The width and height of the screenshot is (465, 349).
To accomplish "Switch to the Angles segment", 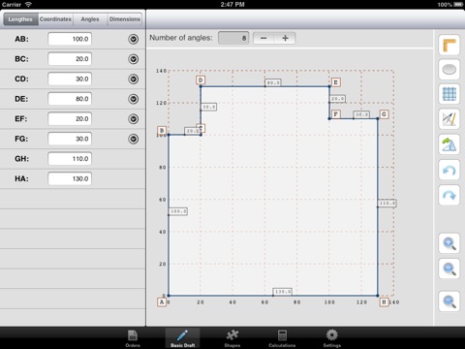I will coord(90,19).
